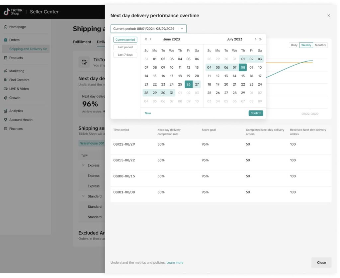Click the June 2023 month header
Viewport: 340px width, 278px height.
[x=172, y=39]
